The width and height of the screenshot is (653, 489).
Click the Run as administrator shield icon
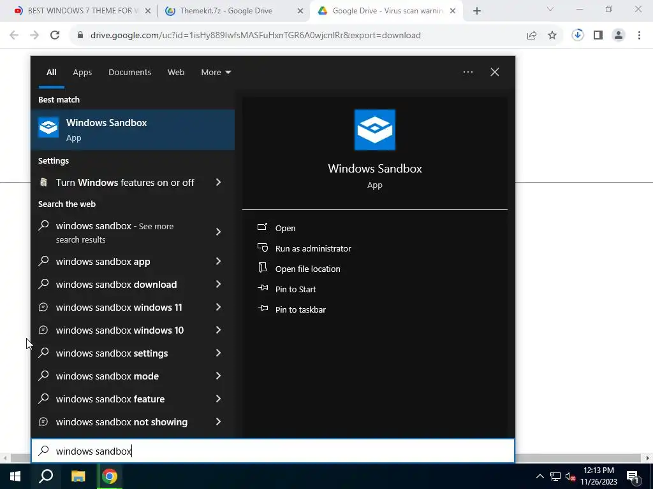click(x=262, y=248)
